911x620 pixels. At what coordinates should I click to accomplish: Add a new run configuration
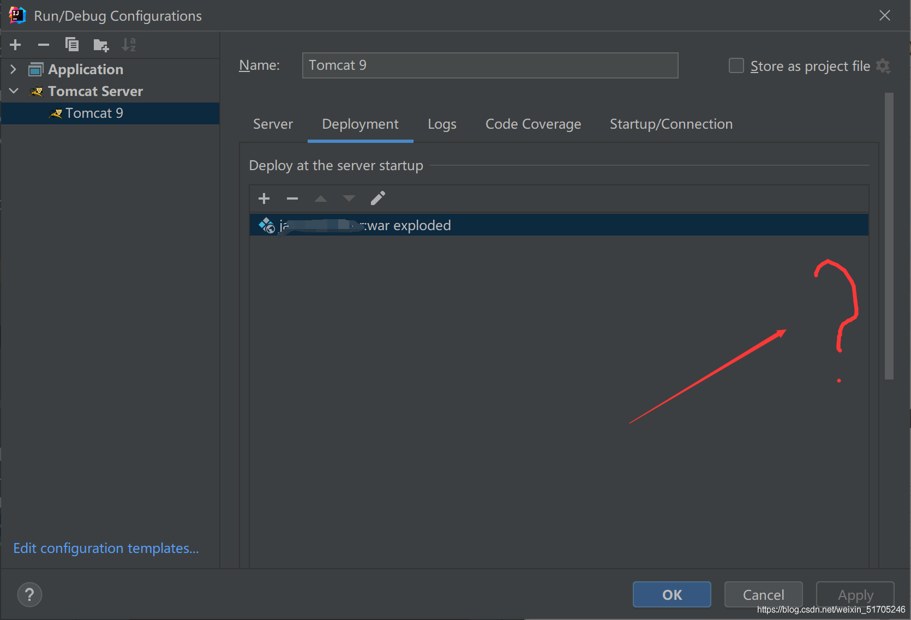click(x=15, y=45)
